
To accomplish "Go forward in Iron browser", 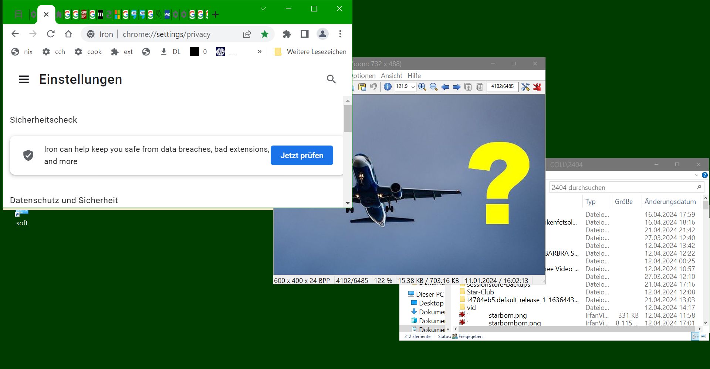I will click(x=33, y=34).
